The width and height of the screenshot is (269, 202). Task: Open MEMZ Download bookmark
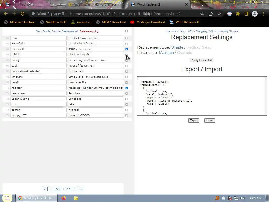point(111,22)
